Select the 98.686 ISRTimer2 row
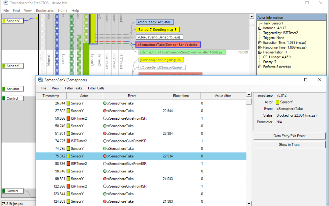The height and width of the screenshot is (206, 329). (141, 164)
